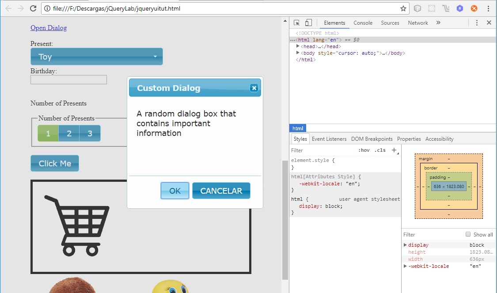This screenshot has width=497, height=293.
Task: Click the box model content dimensions
Action: pyautogui.click(x=448, y=187)
